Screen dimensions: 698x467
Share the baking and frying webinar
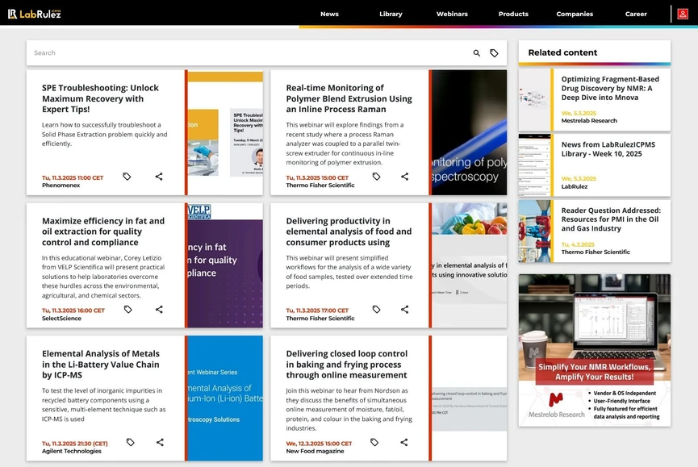tap(403, 442)
